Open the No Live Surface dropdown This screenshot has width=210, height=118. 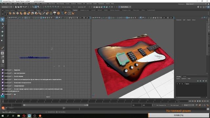coord(67,7)
